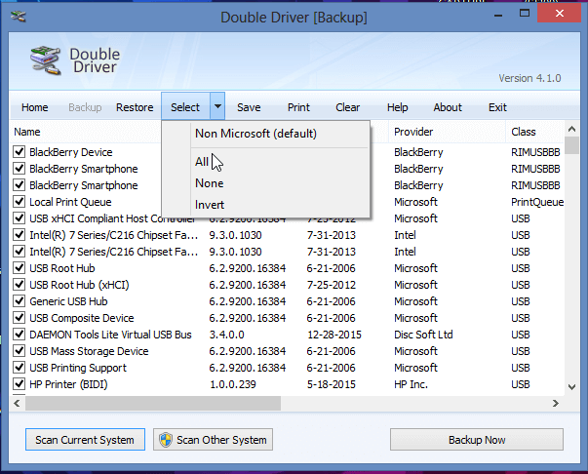
Task: Select the USB Root Hub row name
Action: 62,268
